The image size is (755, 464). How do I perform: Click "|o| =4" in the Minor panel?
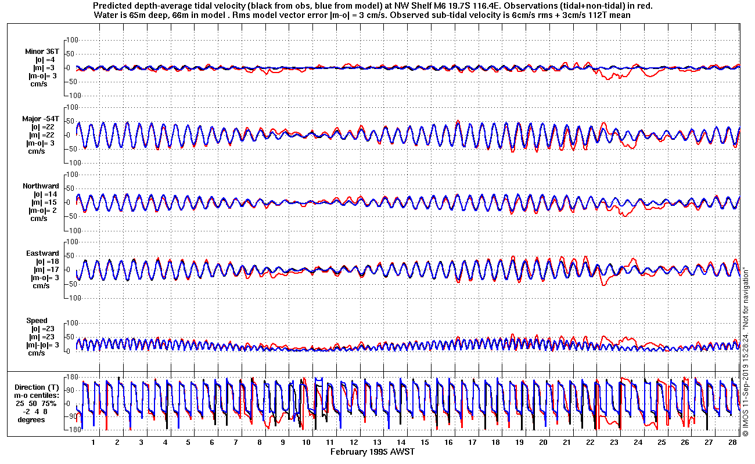(45, 60)
